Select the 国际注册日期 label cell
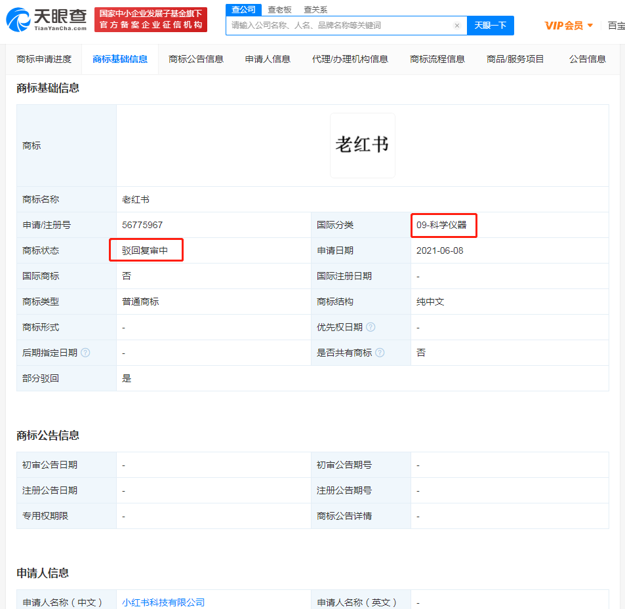Image resolution: width=625 pixels, height=609 pixels. (361, 276)
